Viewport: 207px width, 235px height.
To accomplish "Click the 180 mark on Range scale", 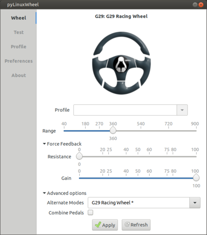I will [x=85, y=124].
